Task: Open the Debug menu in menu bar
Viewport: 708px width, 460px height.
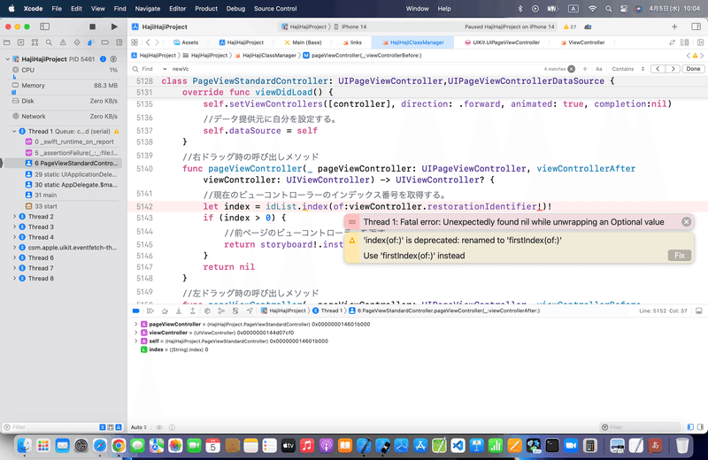Action: point(235,9)
